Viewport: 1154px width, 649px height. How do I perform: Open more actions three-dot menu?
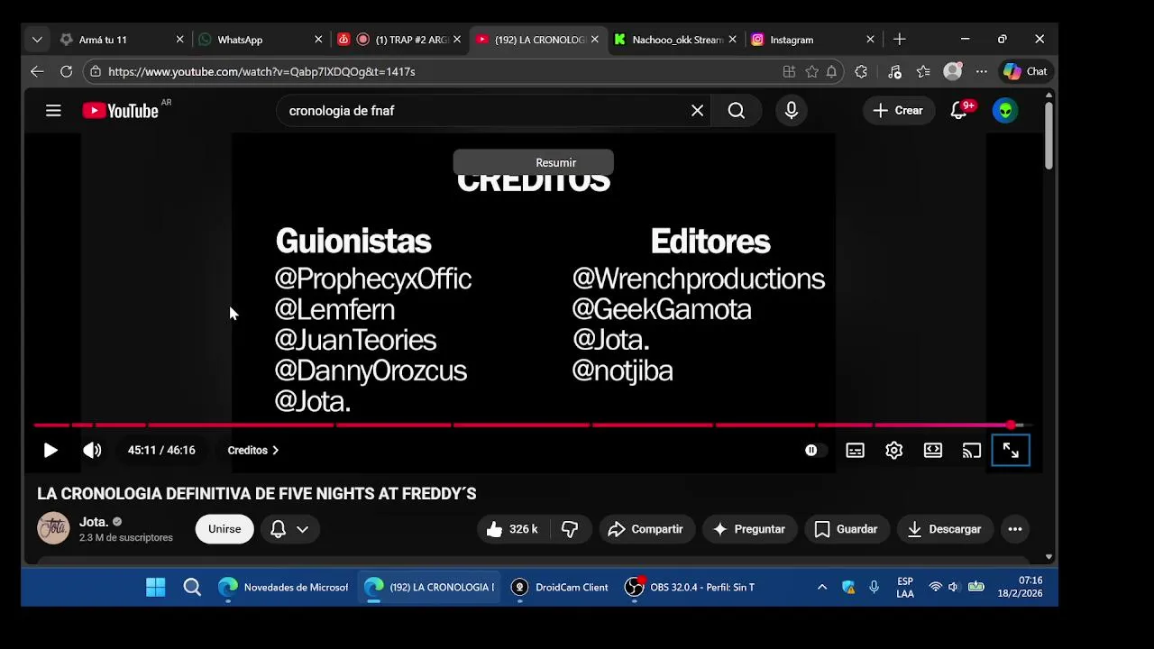1015,529
